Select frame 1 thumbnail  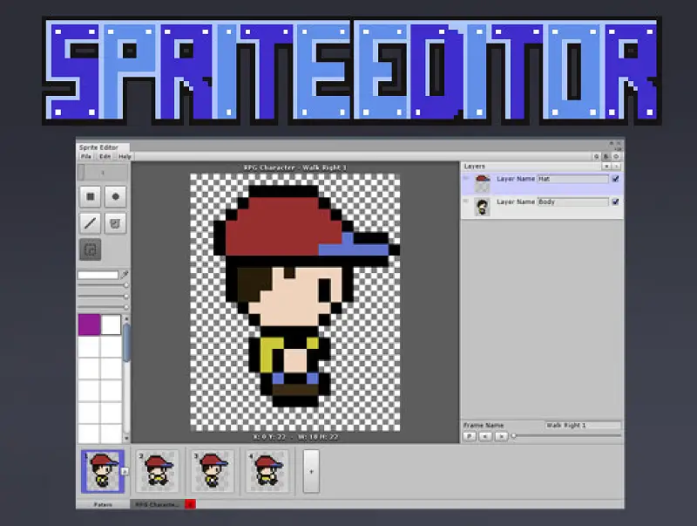tap(103, 471)
